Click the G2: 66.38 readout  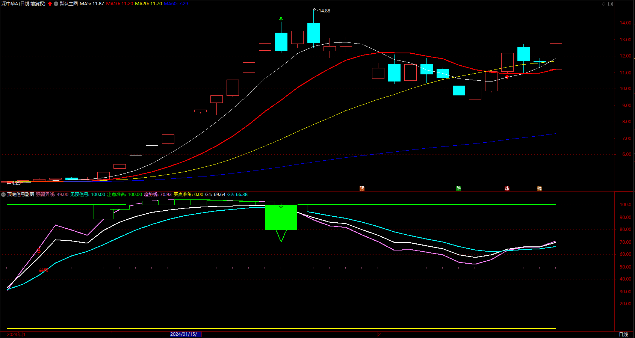pos(237,195)
